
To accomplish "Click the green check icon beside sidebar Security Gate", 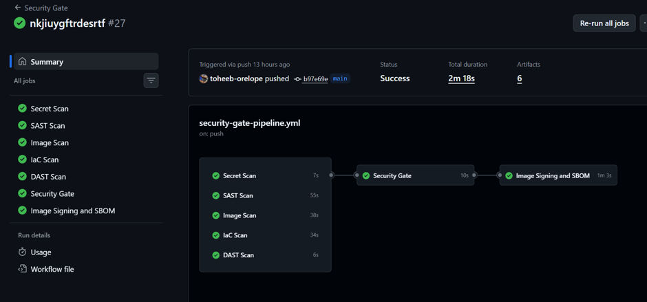I will pyautogui.click(x=22, y=193).
